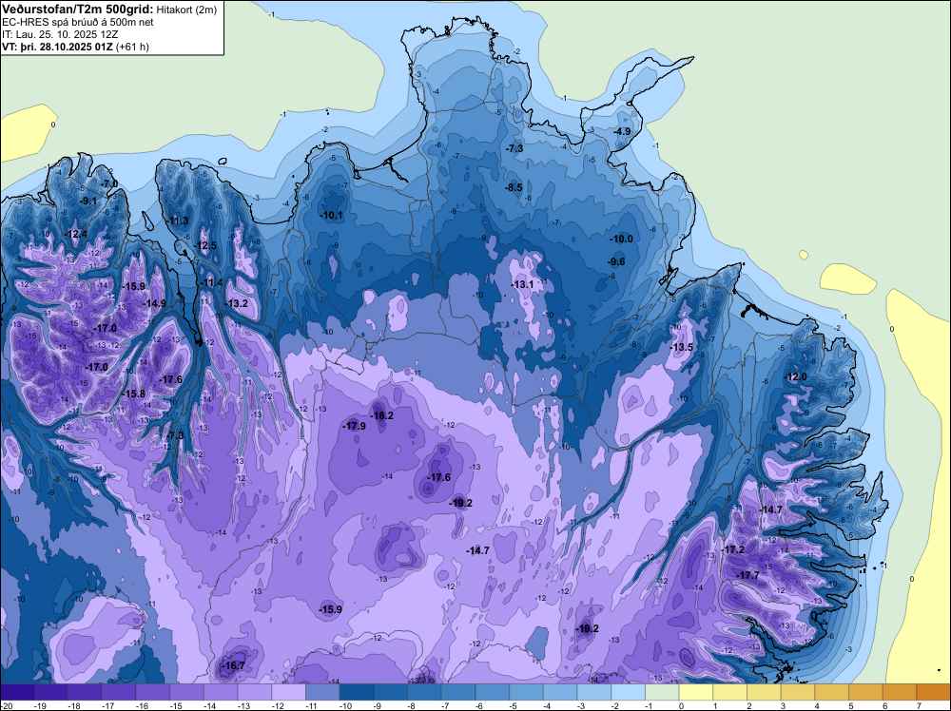
Task: Click the '-4.9' temperature value
Action: click(622, 131)
